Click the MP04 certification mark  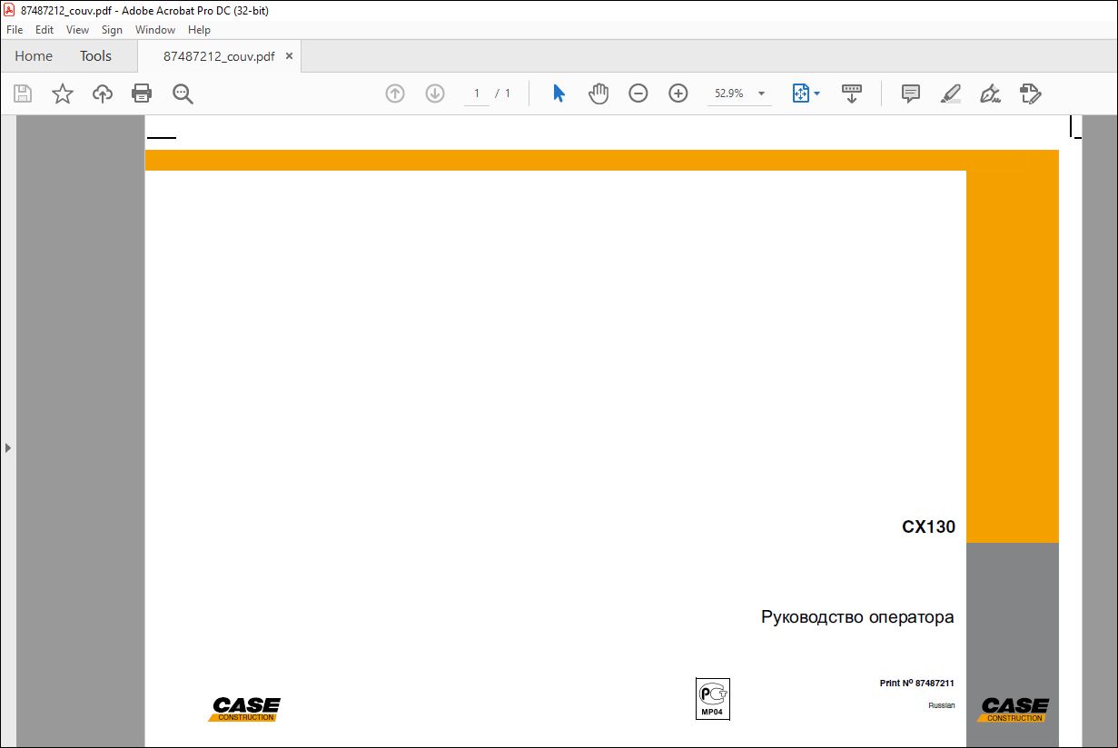713,699
